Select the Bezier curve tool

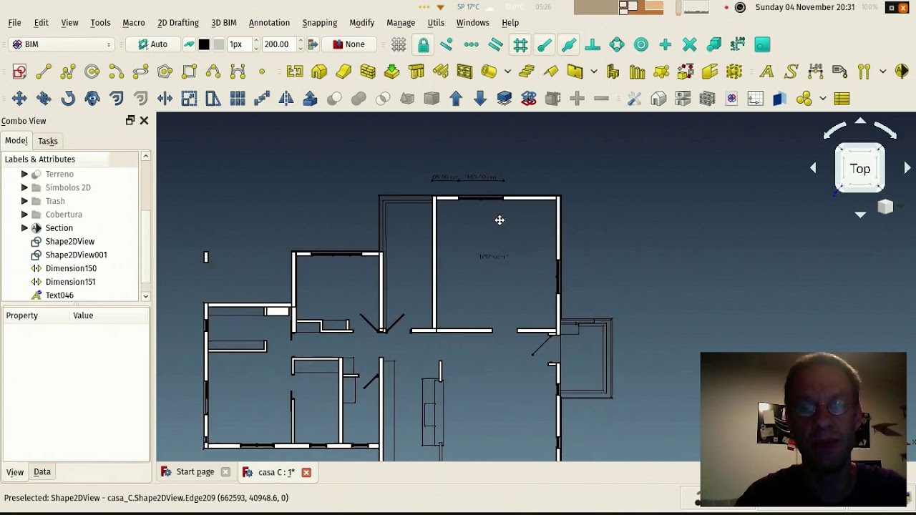pos(238,72)
